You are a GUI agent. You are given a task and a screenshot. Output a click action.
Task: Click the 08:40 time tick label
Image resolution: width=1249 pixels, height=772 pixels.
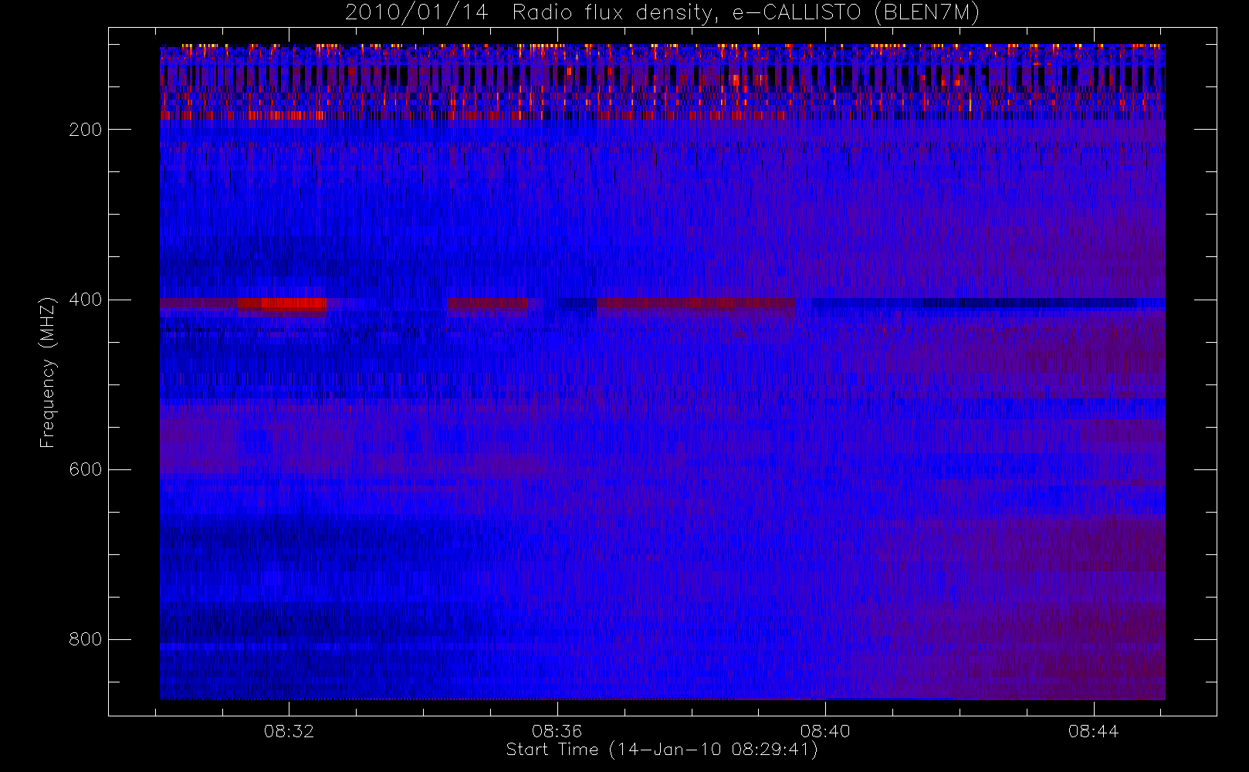tap(825, 731)
